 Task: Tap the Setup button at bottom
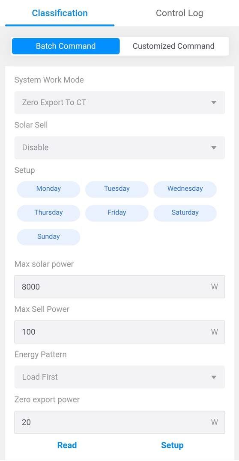pos(172,445)
